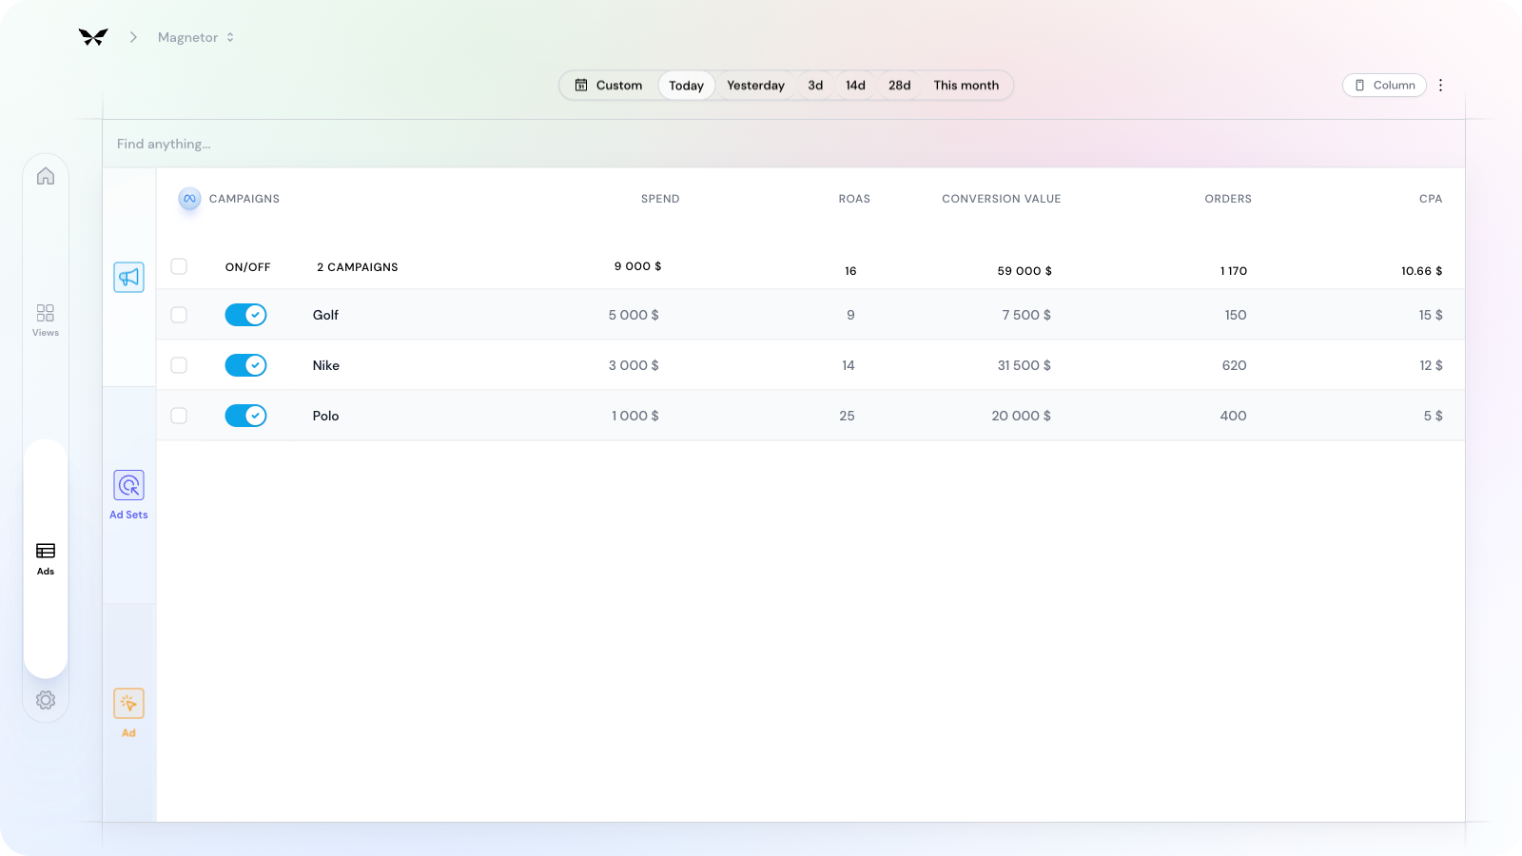Click the butterfly logo icon
This screenshot has height=856, width=1522.
pyautogui.click(x=93, y=37)
